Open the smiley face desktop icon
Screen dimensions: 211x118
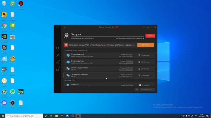coord(4,82)
